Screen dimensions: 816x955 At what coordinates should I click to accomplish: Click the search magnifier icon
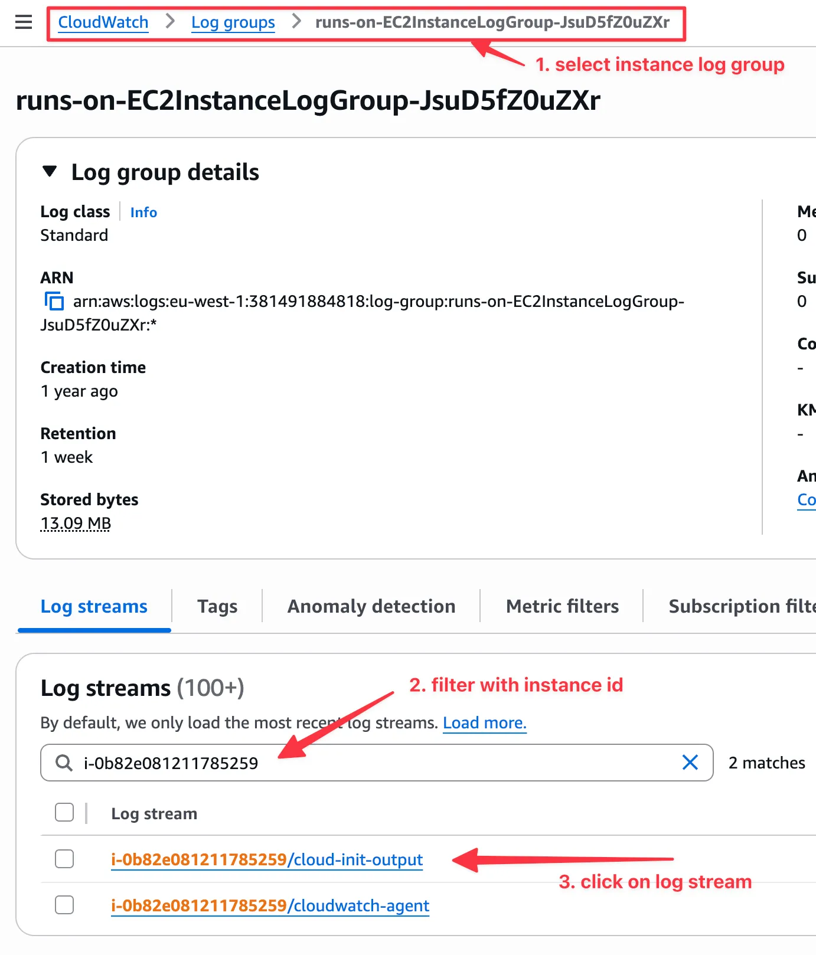pos(64,763)
